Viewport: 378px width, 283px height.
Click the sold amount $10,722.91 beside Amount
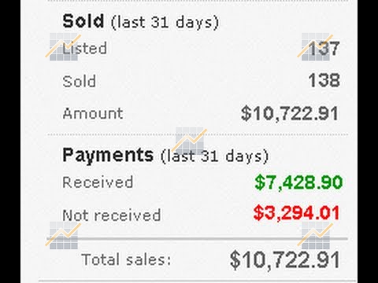pyautogui.click(x=290, y=114)
